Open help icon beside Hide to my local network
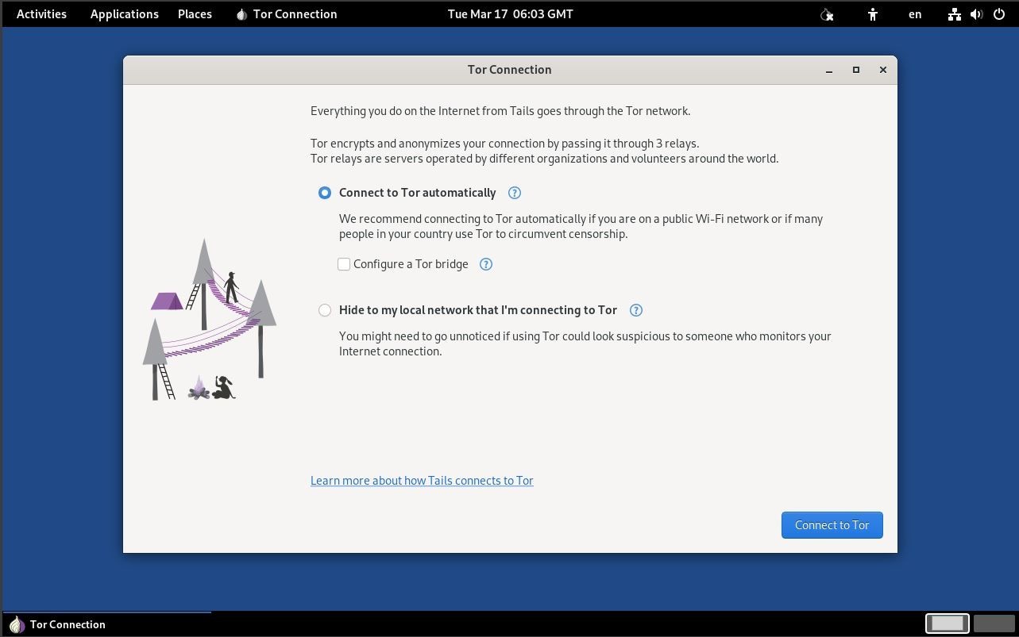This screenshot has height=637, width=1019. click(x=636, y=310)
